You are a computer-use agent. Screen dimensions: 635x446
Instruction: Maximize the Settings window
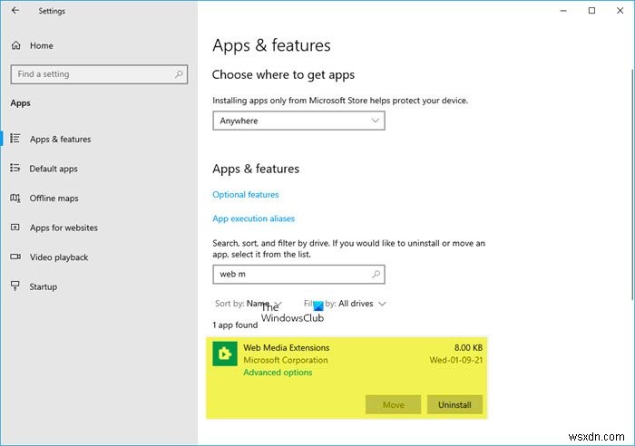591,11
